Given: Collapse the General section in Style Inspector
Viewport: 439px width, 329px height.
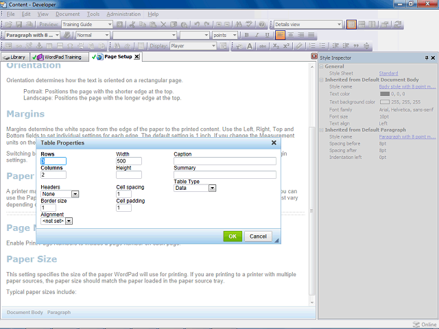Looking at the screenshot, I should 322,66.
